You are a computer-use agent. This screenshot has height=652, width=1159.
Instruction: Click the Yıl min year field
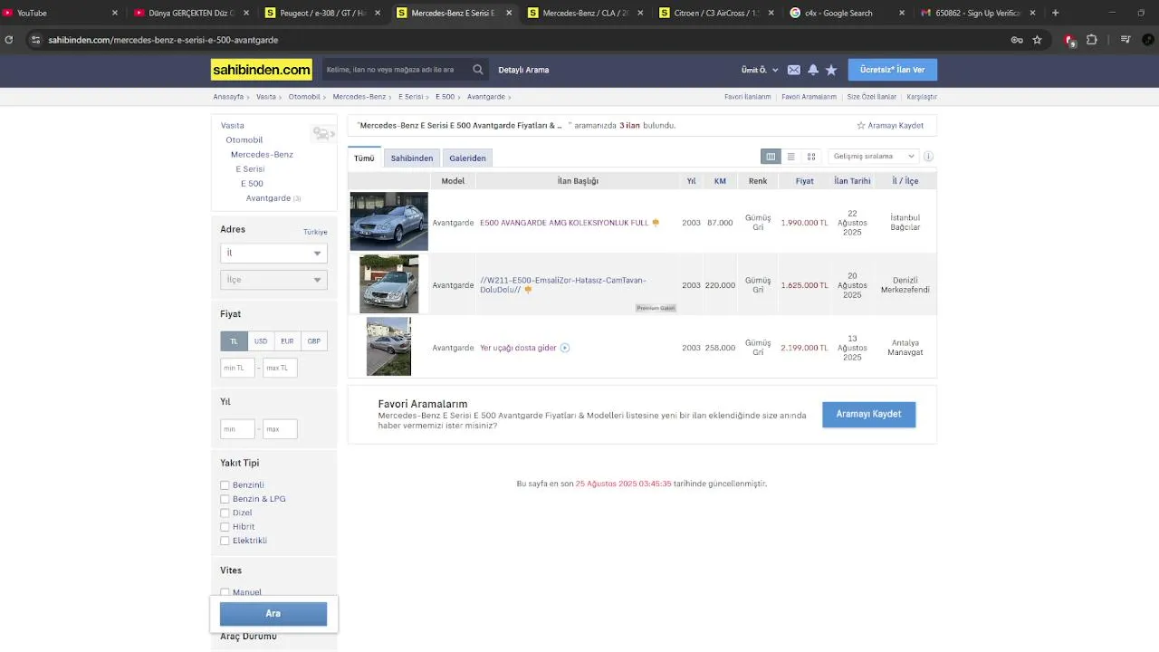(x=237, y=429)
